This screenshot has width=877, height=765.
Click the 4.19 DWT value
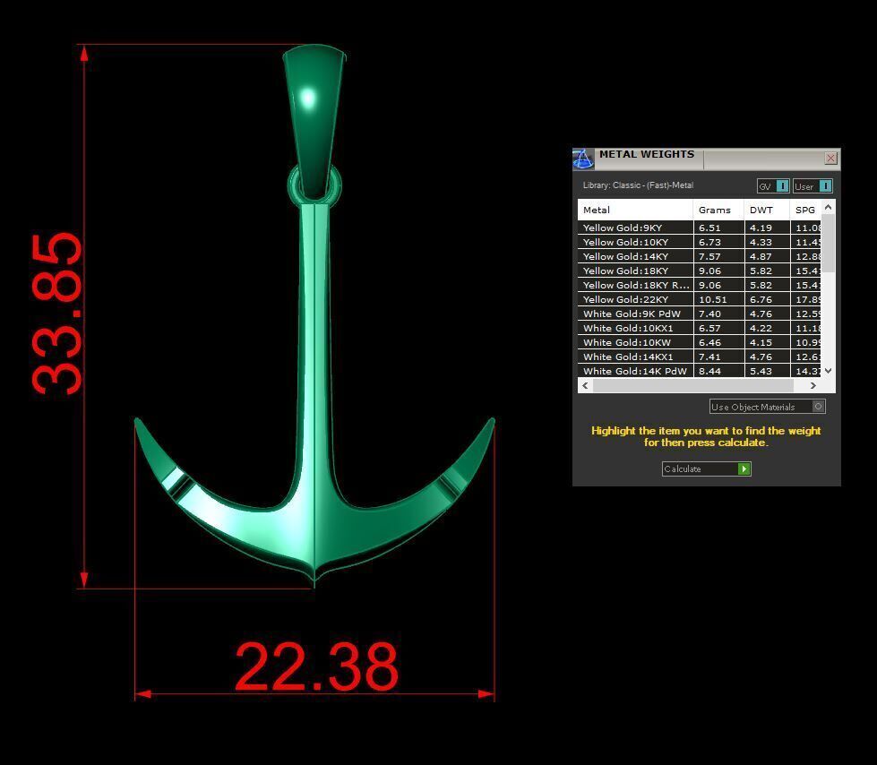point(761,228)
